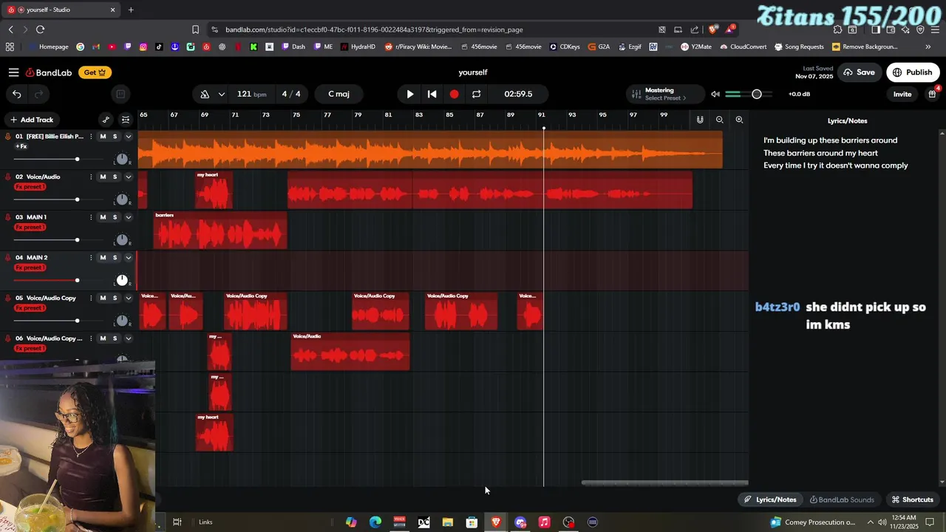
Task: Click bar 91 on the timeline ruler
Action: click(x=542, y=115)
